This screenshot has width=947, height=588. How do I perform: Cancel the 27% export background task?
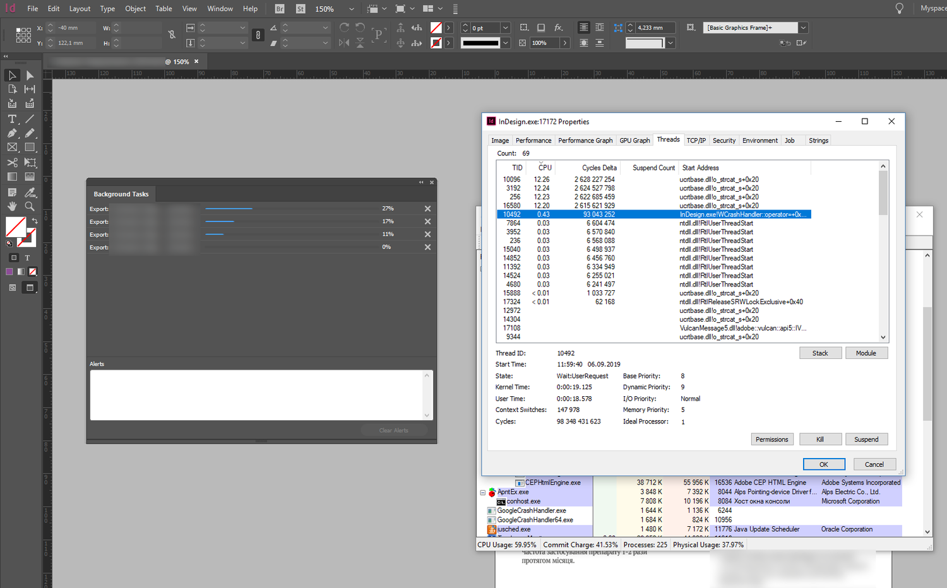pyautogui.click(x=427, y=209)
